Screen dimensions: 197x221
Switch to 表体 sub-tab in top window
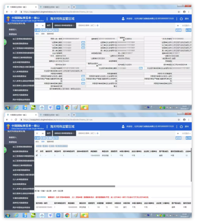point(43,34)
